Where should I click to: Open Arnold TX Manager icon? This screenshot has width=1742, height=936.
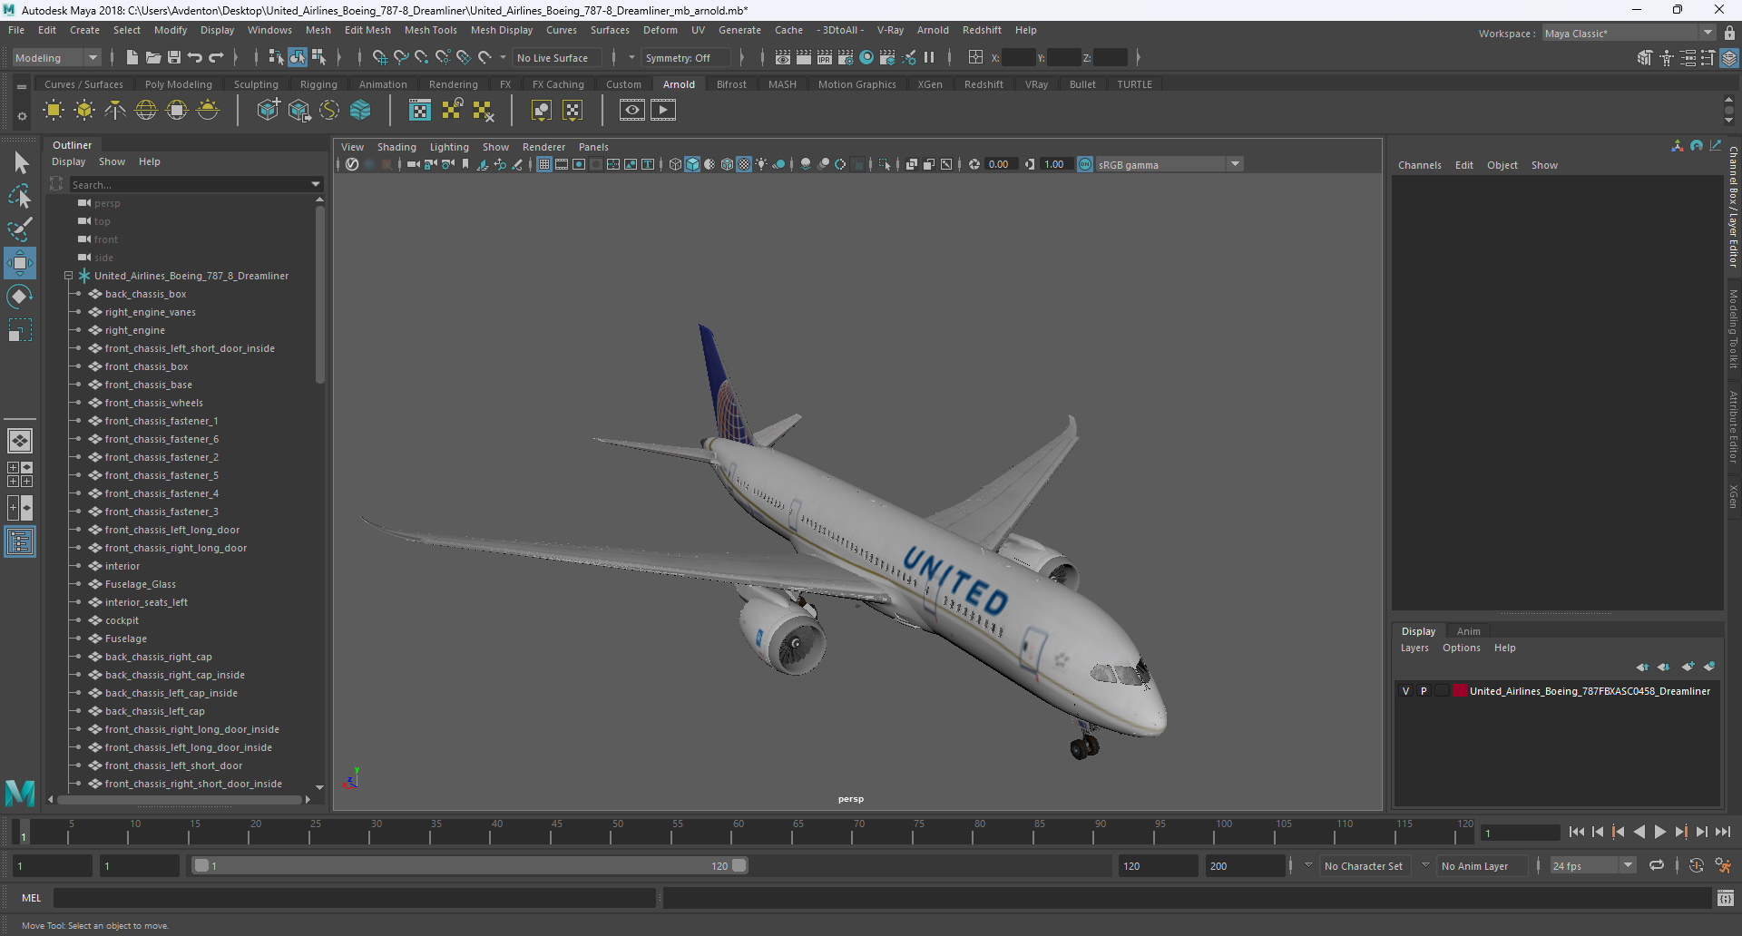420,111
